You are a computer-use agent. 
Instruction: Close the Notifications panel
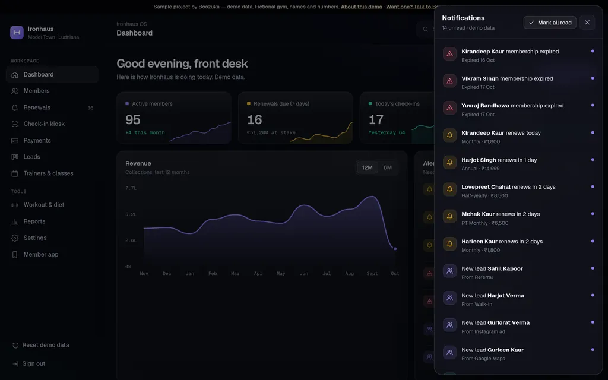pos(587,23)
